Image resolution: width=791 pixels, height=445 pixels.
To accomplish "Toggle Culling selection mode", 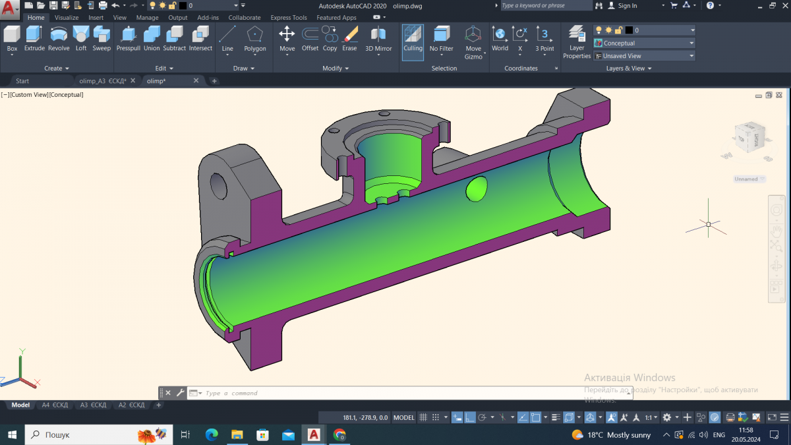I will (413, 38).
